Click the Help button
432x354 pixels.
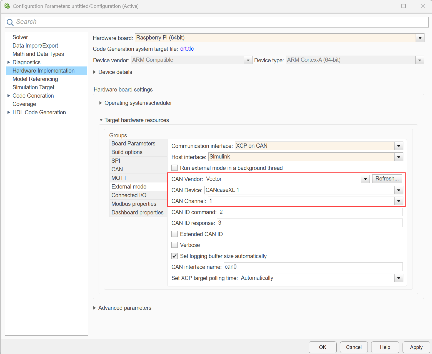(x=385, y=347)
